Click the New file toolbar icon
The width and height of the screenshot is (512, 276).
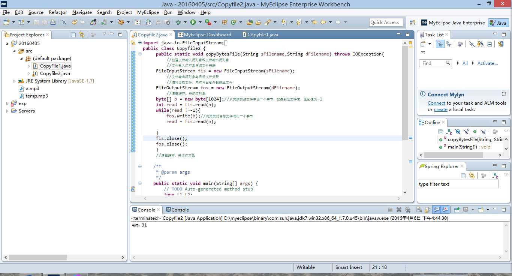tap(6, 22)
